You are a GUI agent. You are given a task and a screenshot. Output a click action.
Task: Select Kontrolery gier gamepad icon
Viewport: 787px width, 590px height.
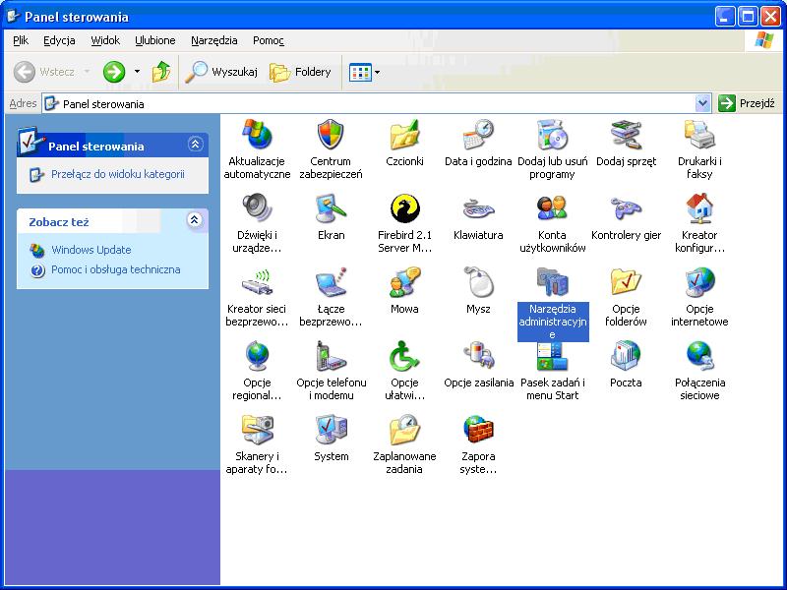[x=626, y=209]
